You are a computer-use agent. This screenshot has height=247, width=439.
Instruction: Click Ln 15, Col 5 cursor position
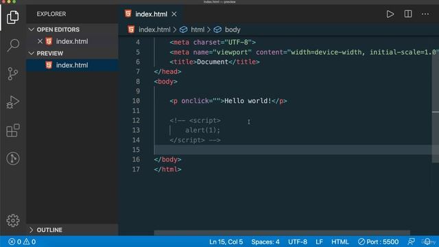(226, 242)
